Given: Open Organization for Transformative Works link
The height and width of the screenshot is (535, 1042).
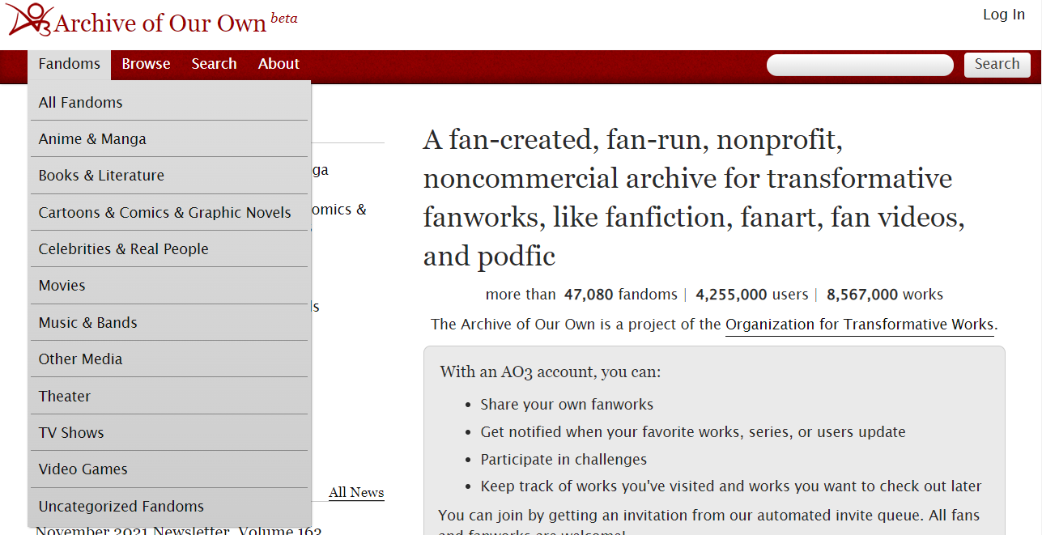Looking at the screenshot, I should (859, 325).
